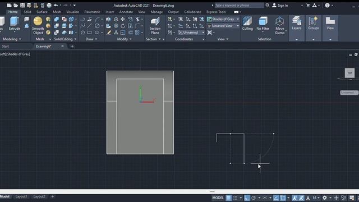Open the Start file tab
Screen dimensions: 359x202
5,46
